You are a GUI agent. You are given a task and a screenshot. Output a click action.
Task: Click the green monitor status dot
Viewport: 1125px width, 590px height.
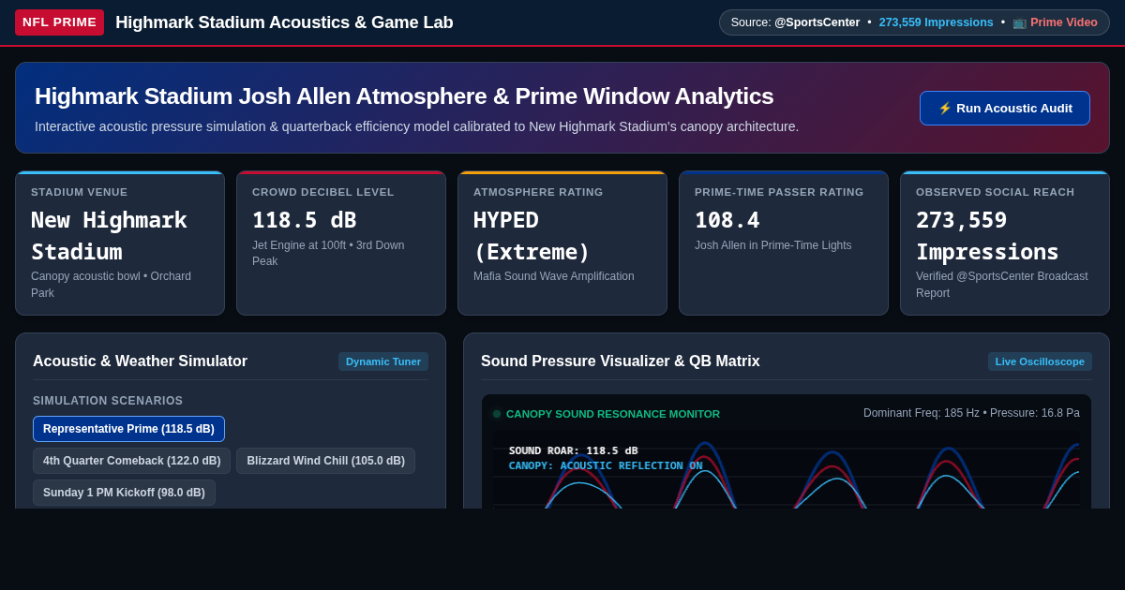coord(497,414)
